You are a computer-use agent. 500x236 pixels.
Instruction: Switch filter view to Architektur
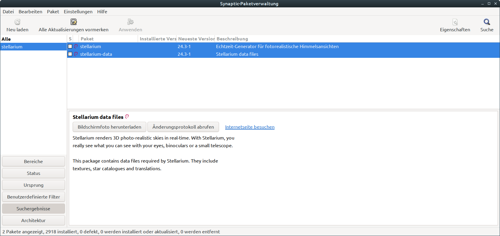(33, 220)
